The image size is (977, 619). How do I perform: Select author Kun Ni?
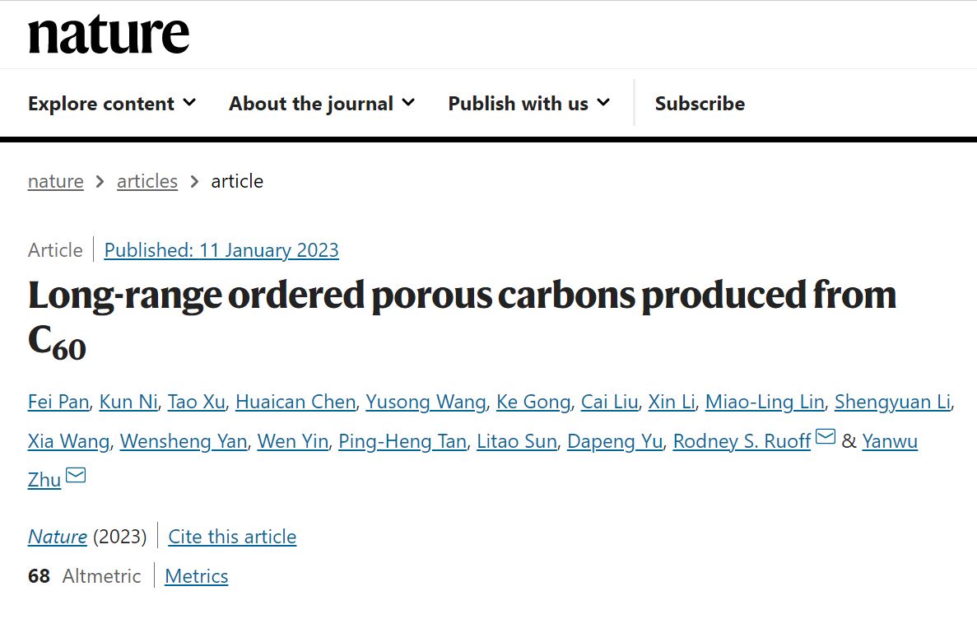coord(128,402)
